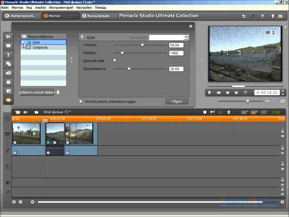Click the lightbulb tips icon

pos(273,16)
